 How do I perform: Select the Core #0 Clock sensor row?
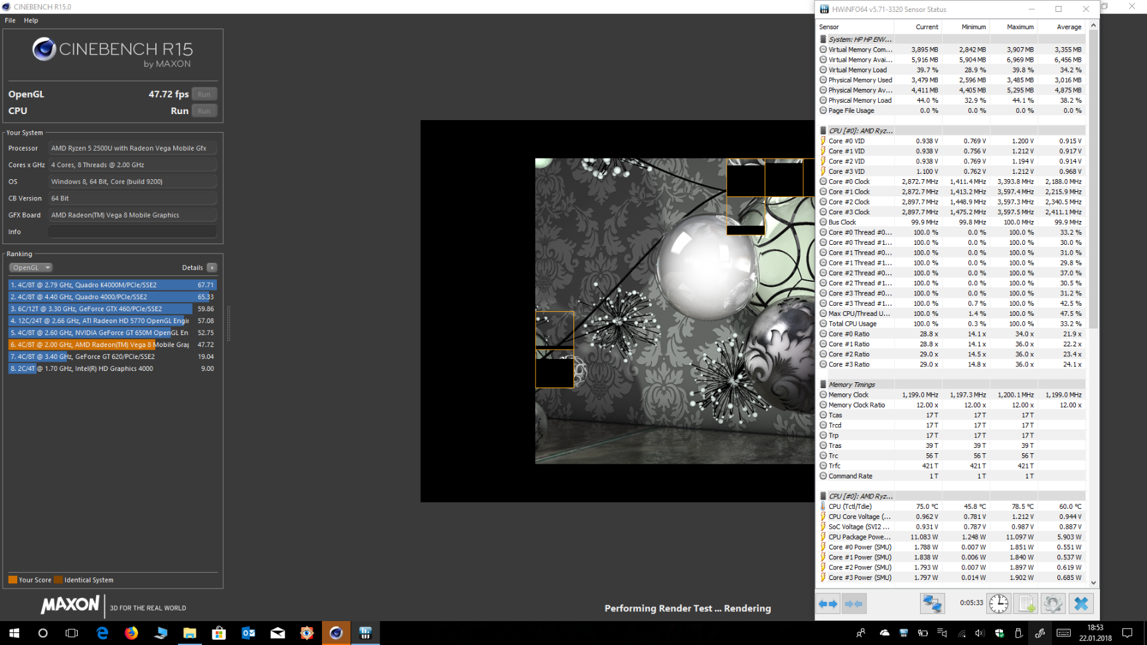pyautogui.click(x=951, y=181)
